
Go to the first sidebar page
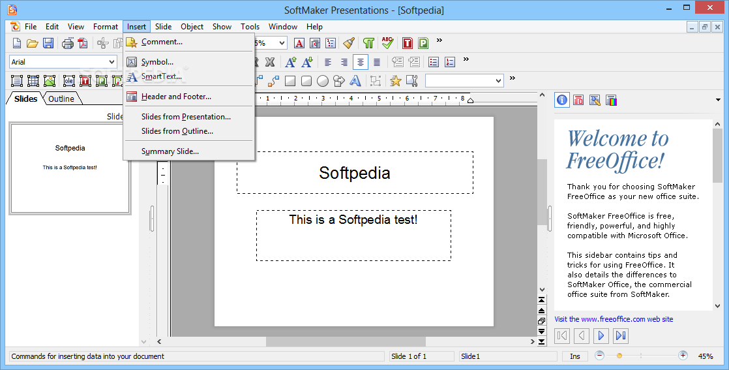coord(562,335)
